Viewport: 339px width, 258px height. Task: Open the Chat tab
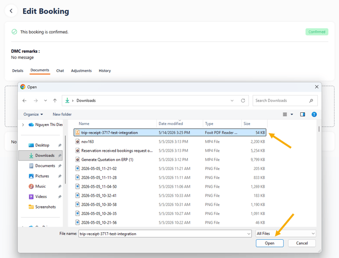pos(60,71)
